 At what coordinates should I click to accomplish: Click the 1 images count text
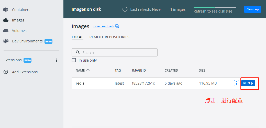(178, 9)
